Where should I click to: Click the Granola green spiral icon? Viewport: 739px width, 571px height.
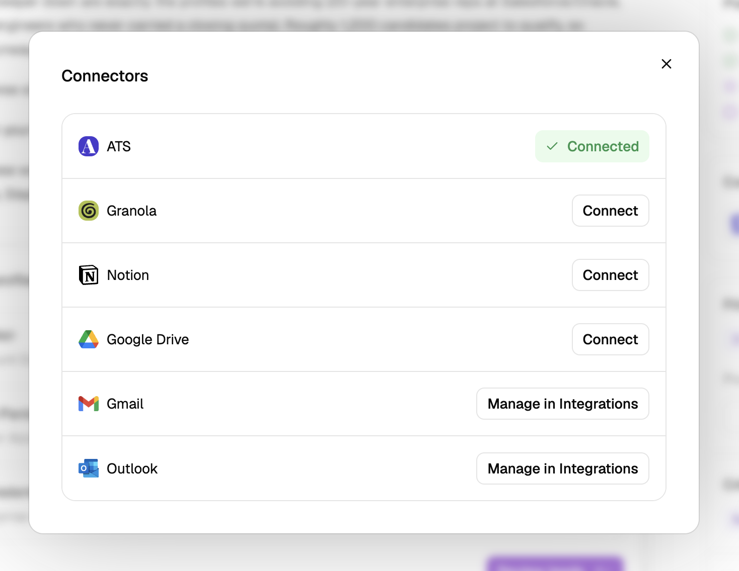click(89, 211)
